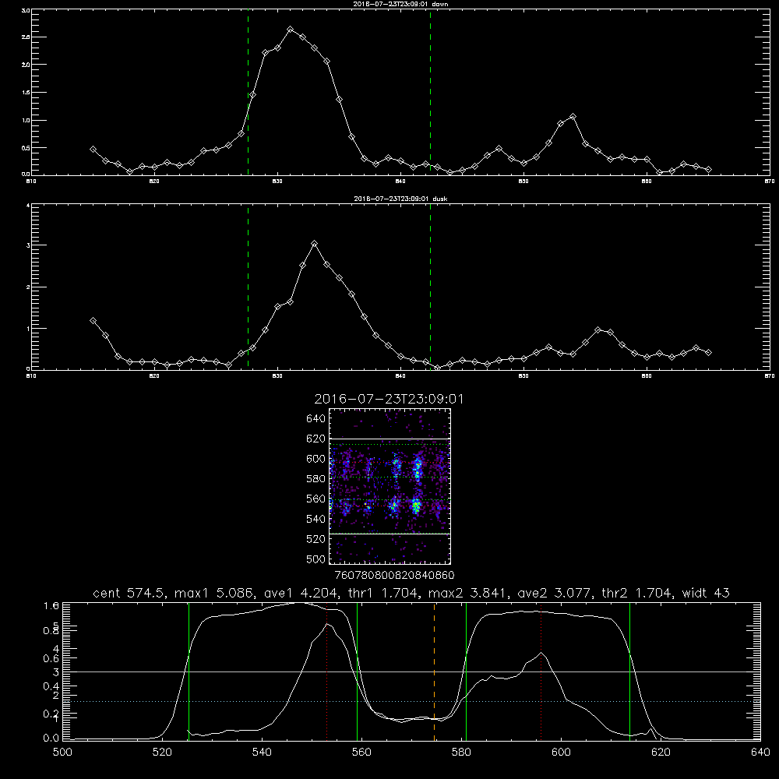Click the green solid line near 581 in bottom plot
Image resolution: width=779 pixels, height=779 pixels.
coord(466,671)
